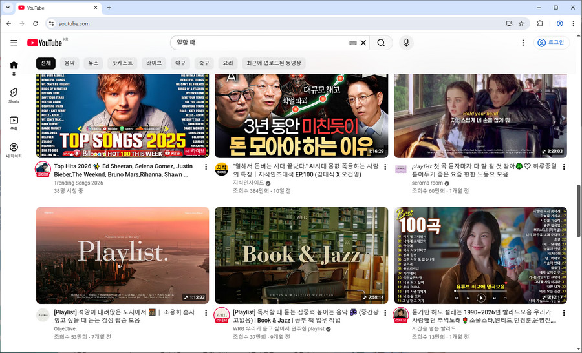Select the 팟캐스트 filter chip

click(x=122, y=63)
